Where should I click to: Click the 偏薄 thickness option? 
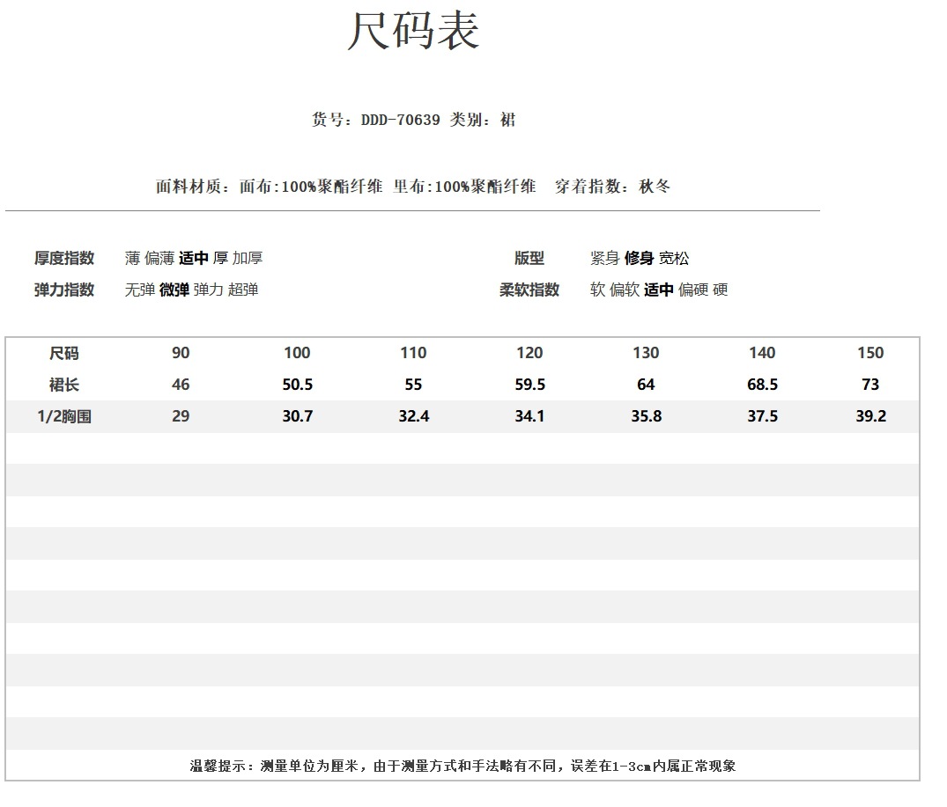[159, 258]
